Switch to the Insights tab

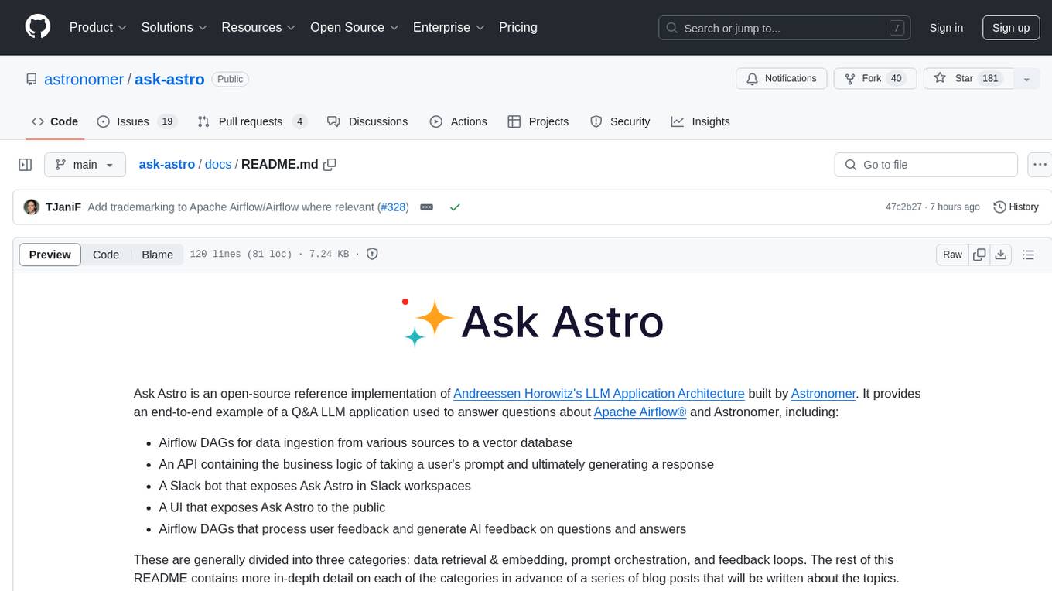(x=700, y=121)
